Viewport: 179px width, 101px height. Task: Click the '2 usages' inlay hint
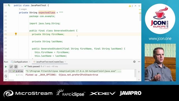pyautogui.click(x=23, y=9)
